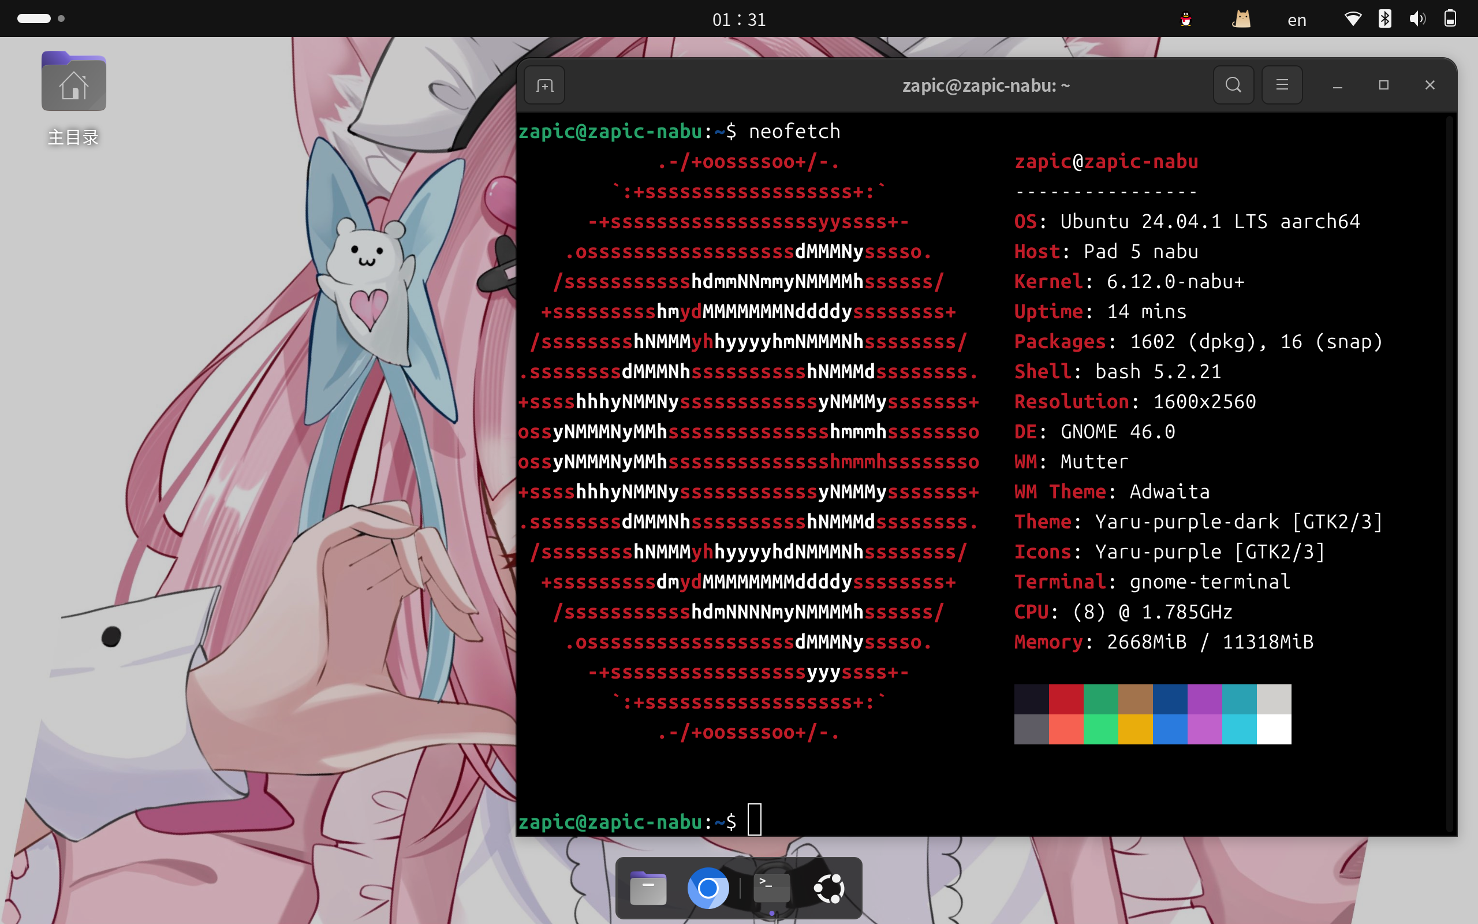The width and height of the screenshot is (1478, 924).
Task: Open the Ubuntu Show Apps button
Action: click(830, 888)
